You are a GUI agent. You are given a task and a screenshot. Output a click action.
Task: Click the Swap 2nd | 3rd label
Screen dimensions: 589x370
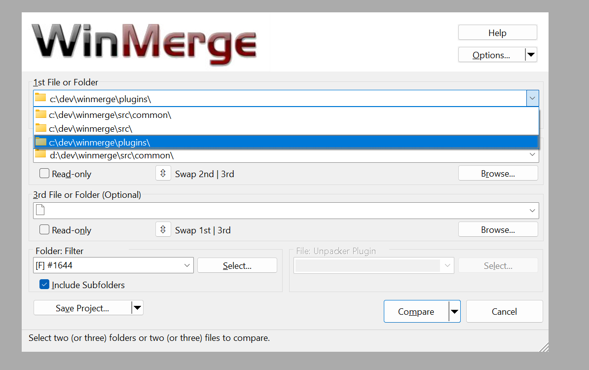click(204, 174)
